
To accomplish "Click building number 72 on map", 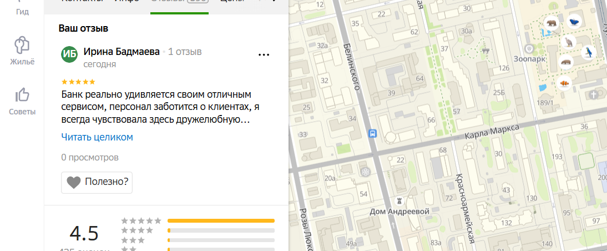I will tap(449, 198).
